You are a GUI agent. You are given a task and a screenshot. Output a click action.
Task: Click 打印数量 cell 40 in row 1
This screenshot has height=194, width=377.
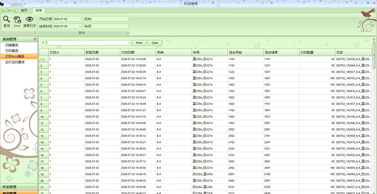(x=317, y=59)
